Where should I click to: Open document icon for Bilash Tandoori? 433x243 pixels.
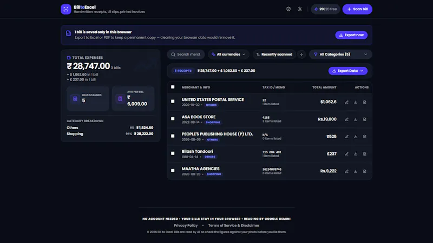click(365, 154)
